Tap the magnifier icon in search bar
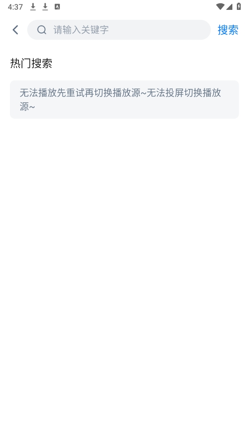249x442 pixels. [x=42, y=30]
